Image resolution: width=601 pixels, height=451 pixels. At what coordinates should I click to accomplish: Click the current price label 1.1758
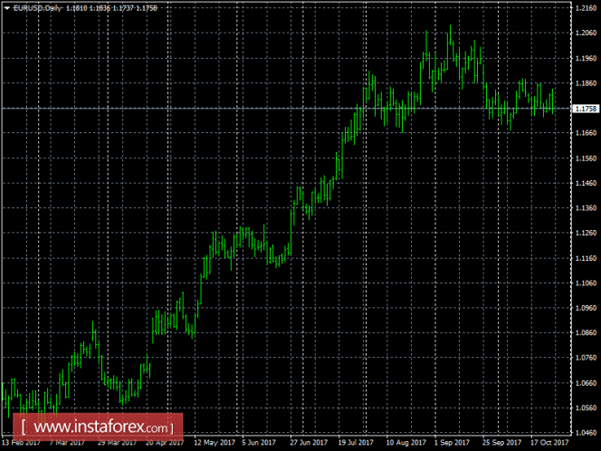click(x=585, y=109)
